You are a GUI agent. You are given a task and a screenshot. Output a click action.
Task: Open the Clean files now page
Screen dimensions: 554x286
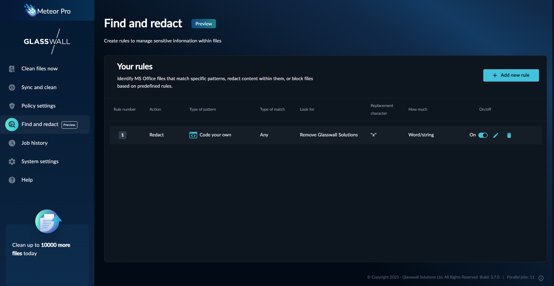40,69
